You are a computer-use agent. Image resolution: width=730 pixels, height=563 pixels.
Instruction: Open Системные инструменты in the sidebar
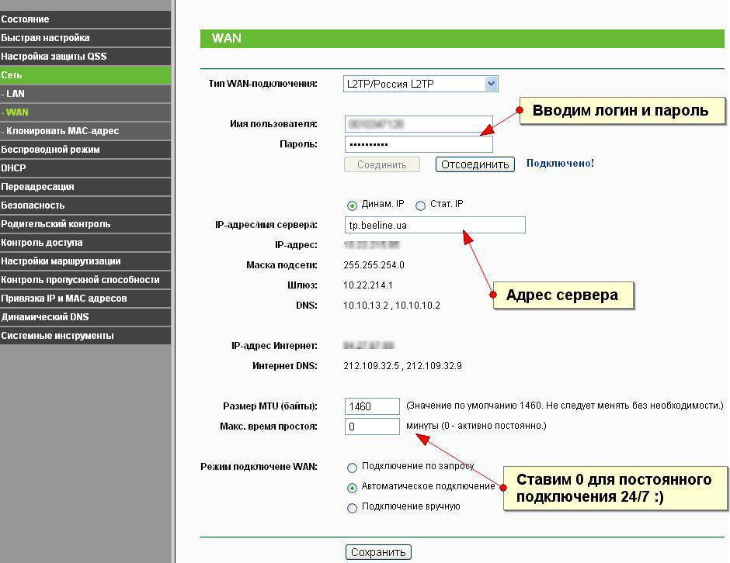pos(85,336)
